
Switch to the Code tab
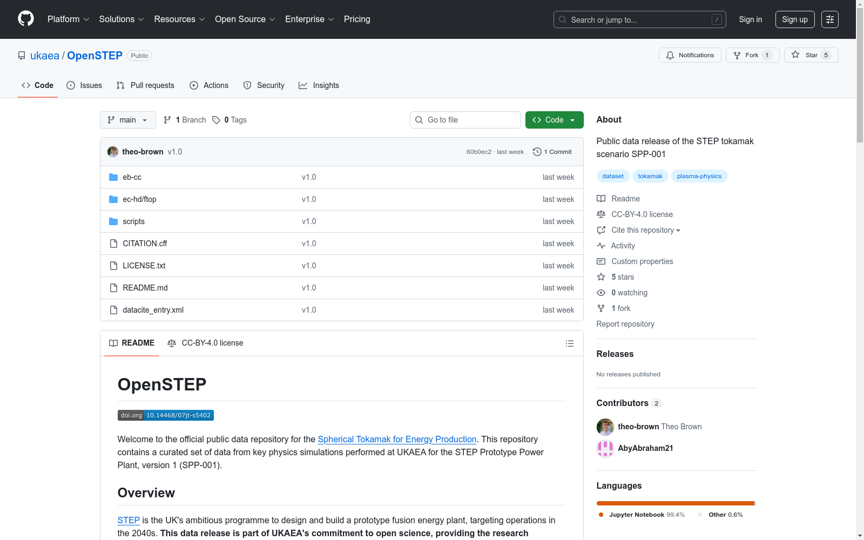(38, 85)
